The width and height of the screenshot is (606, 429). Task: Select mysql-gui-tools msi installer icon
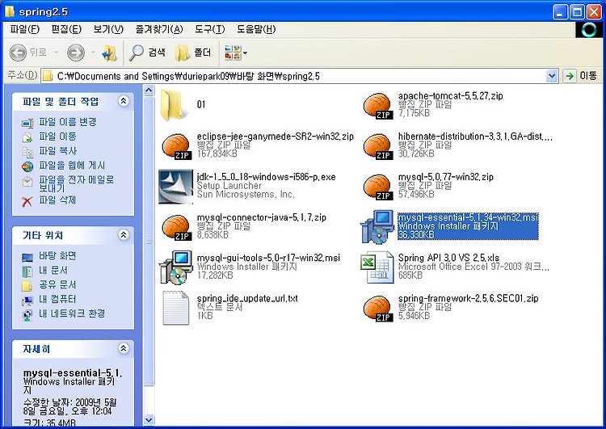click(176, 268)
